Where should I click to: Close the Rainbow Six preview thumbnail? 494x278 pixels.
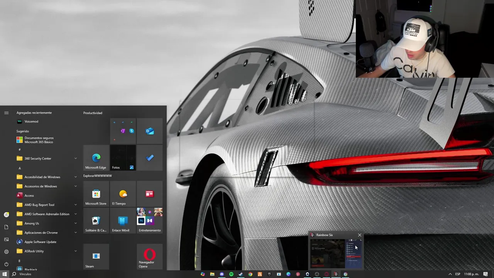point(360,235)
